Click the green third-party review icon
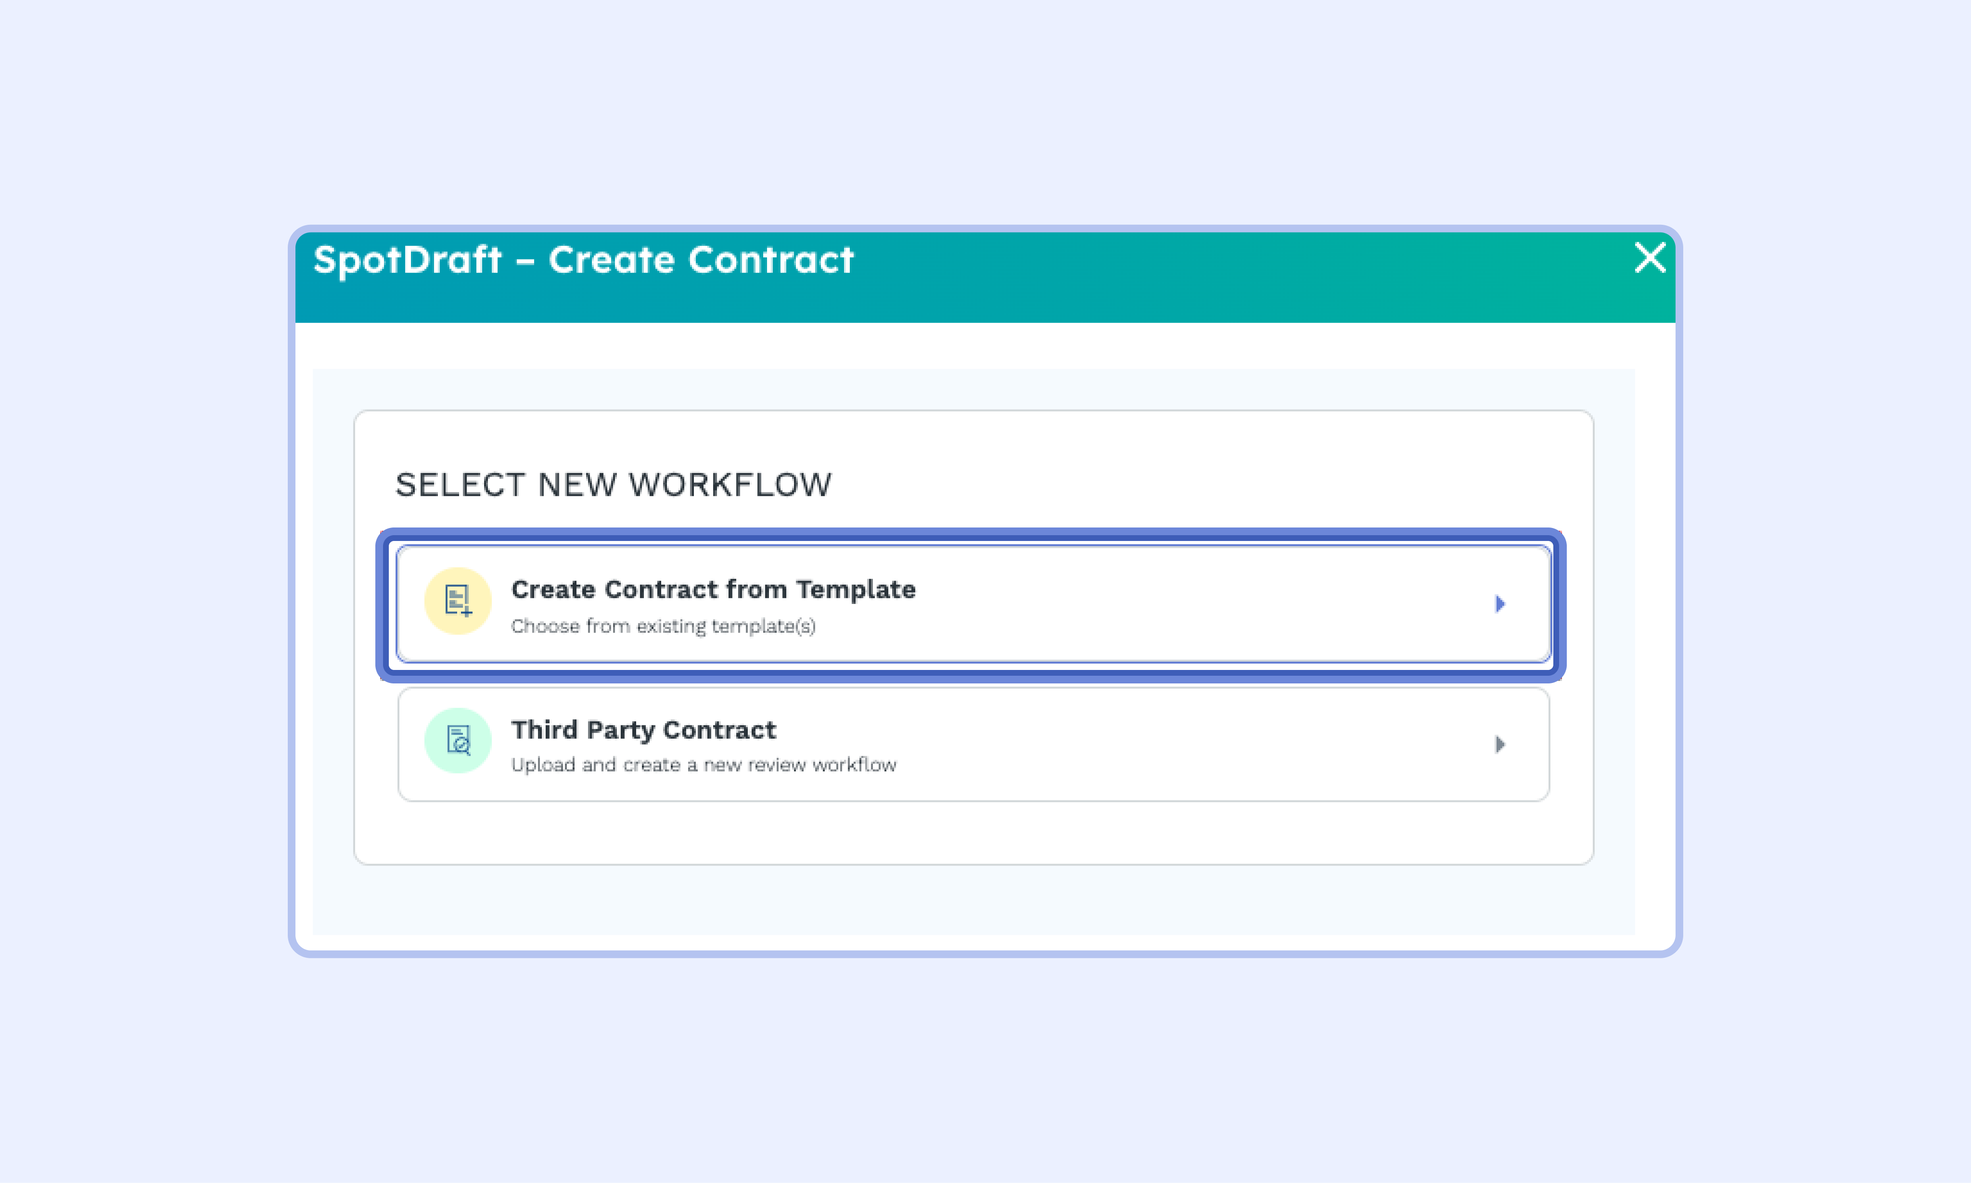Image resolution: width=1971 pixels, height=1183 pixels. 458,741
